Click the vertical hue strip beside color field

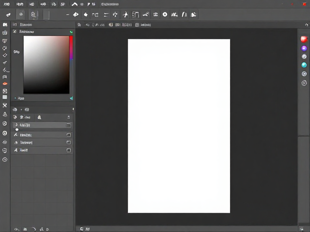[x=71, y=65]
